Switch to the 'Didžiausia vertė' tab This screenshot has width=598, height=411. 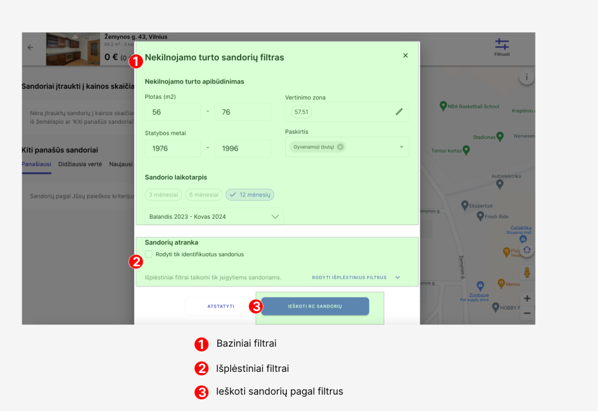[80, 165]
